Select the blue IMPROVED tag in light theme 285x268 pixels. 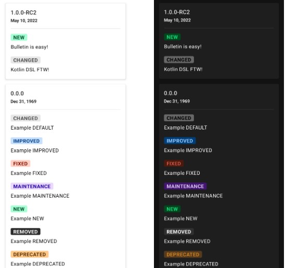coord(27,141)
